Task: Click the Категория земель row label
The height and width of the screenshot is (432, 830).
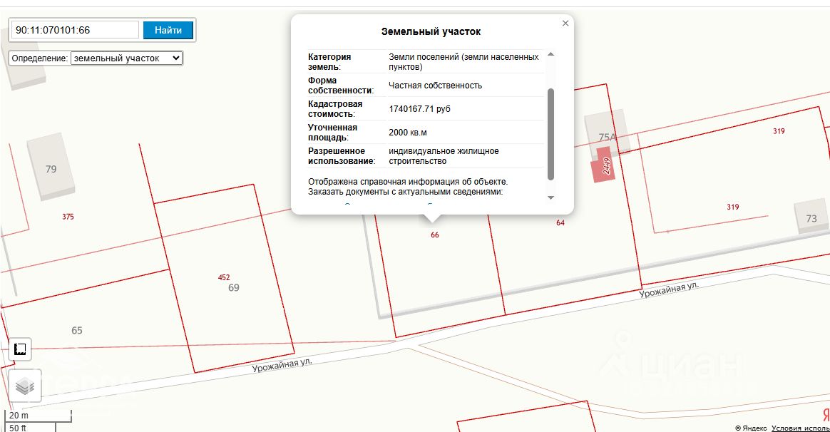Action: pyautogui.click(x=329, y=62)
